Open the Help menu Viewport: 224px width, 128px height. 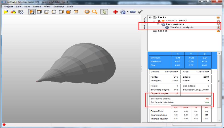[70, 7]
